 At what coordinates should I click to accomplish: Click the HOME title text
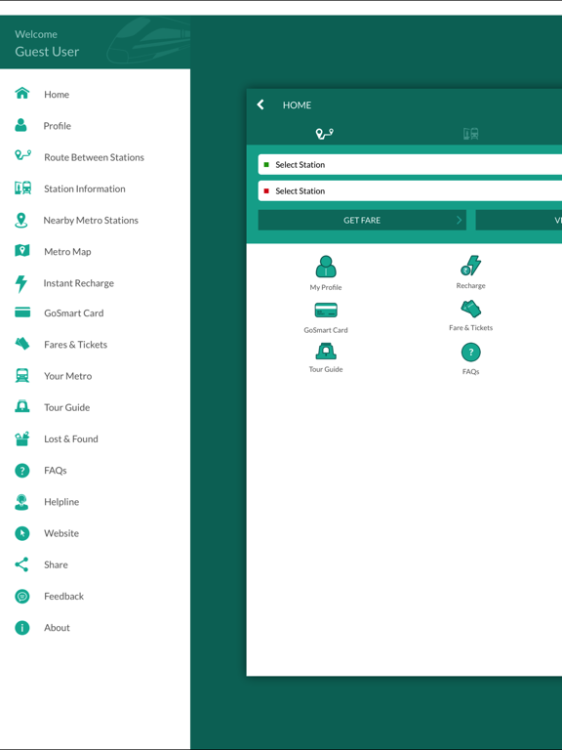[x=297, y=105]
